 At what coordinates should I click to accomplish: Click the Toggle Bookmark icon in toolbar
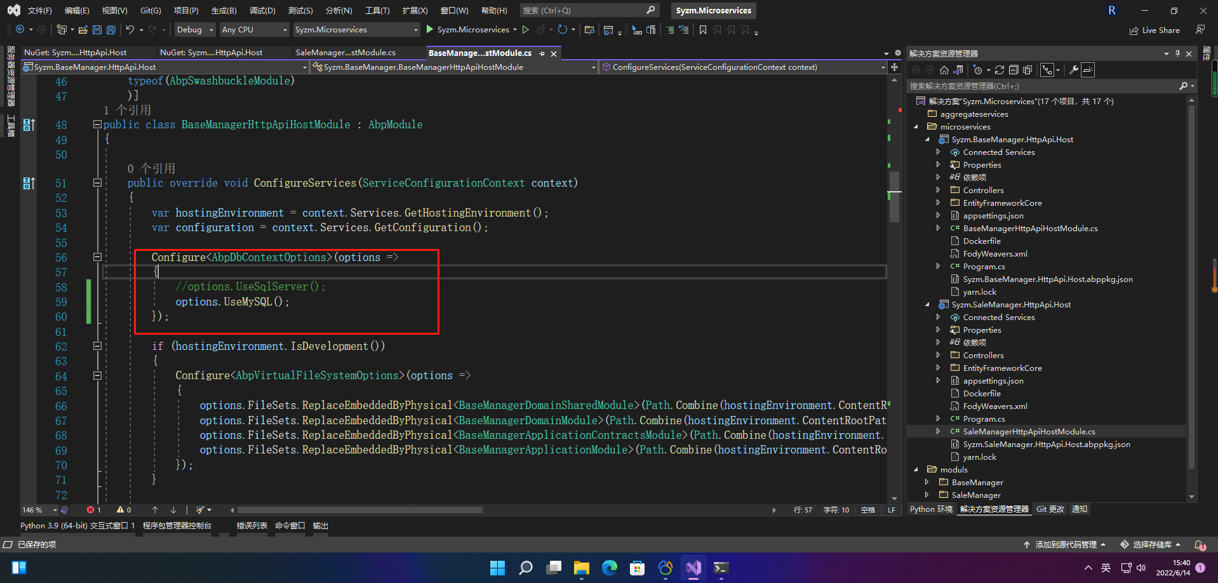pyautogui.click(x=703, y=30)
